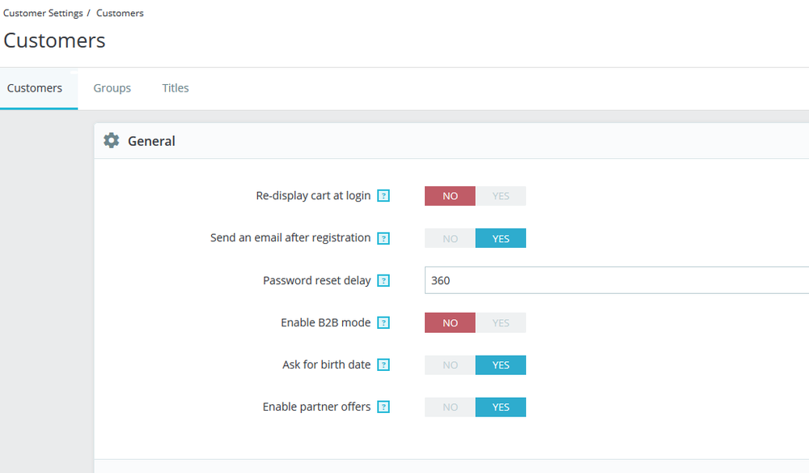Set Re-display cart at login to YES
Screen dimensions: 809x473
(501, 196)
